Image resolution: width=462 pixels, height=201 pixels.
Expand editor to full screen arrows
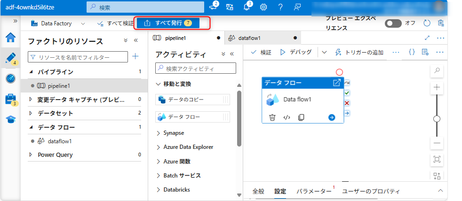click(x=427, y=38)
